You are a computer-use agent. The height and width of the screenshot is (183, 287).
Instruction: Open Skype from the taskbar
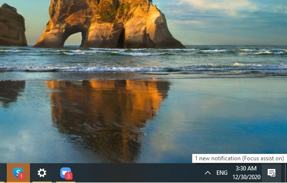click(18, 173)
